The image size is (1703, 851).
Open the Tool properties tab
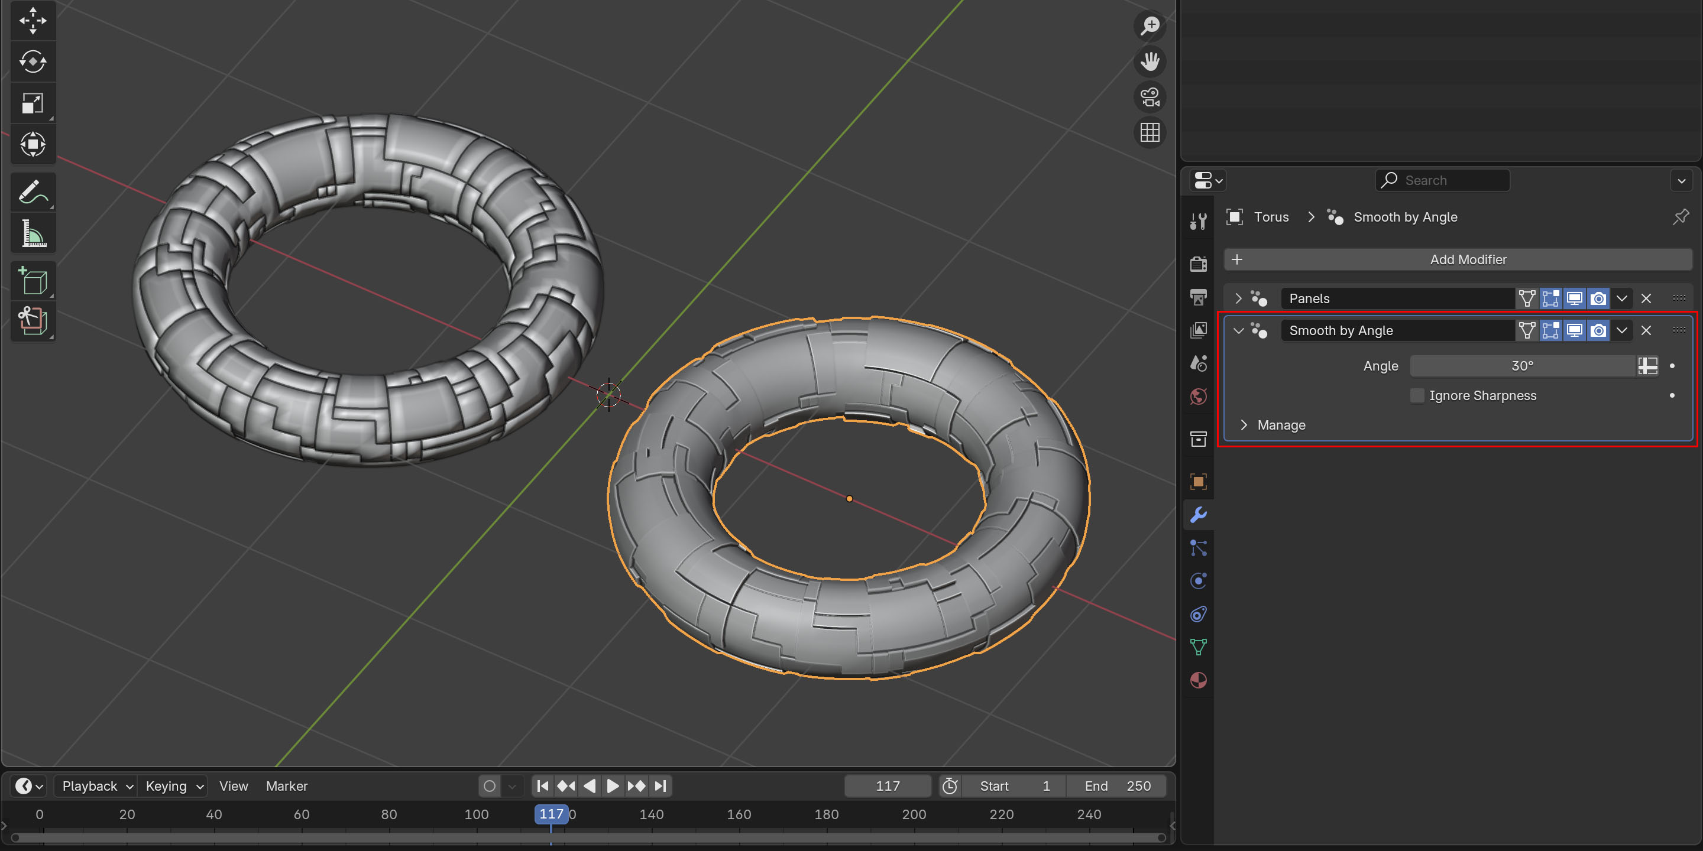pyautogui.click(x=1198, y=220)
